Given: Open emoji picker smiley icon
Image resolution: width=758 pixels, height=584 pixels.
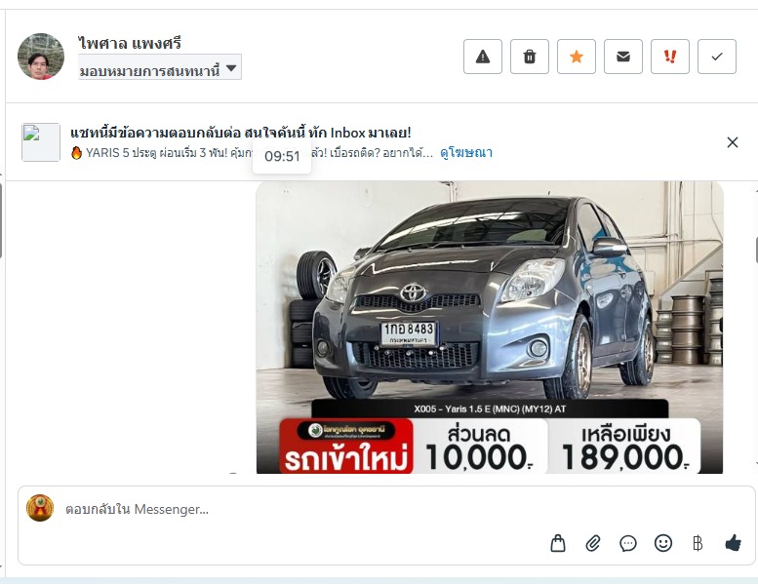Looking at the screenshot, I should point(663,543).
